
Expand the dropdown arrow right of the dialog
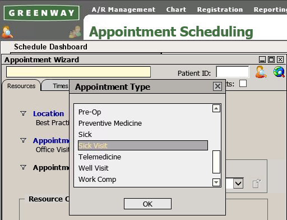[238, 184]
